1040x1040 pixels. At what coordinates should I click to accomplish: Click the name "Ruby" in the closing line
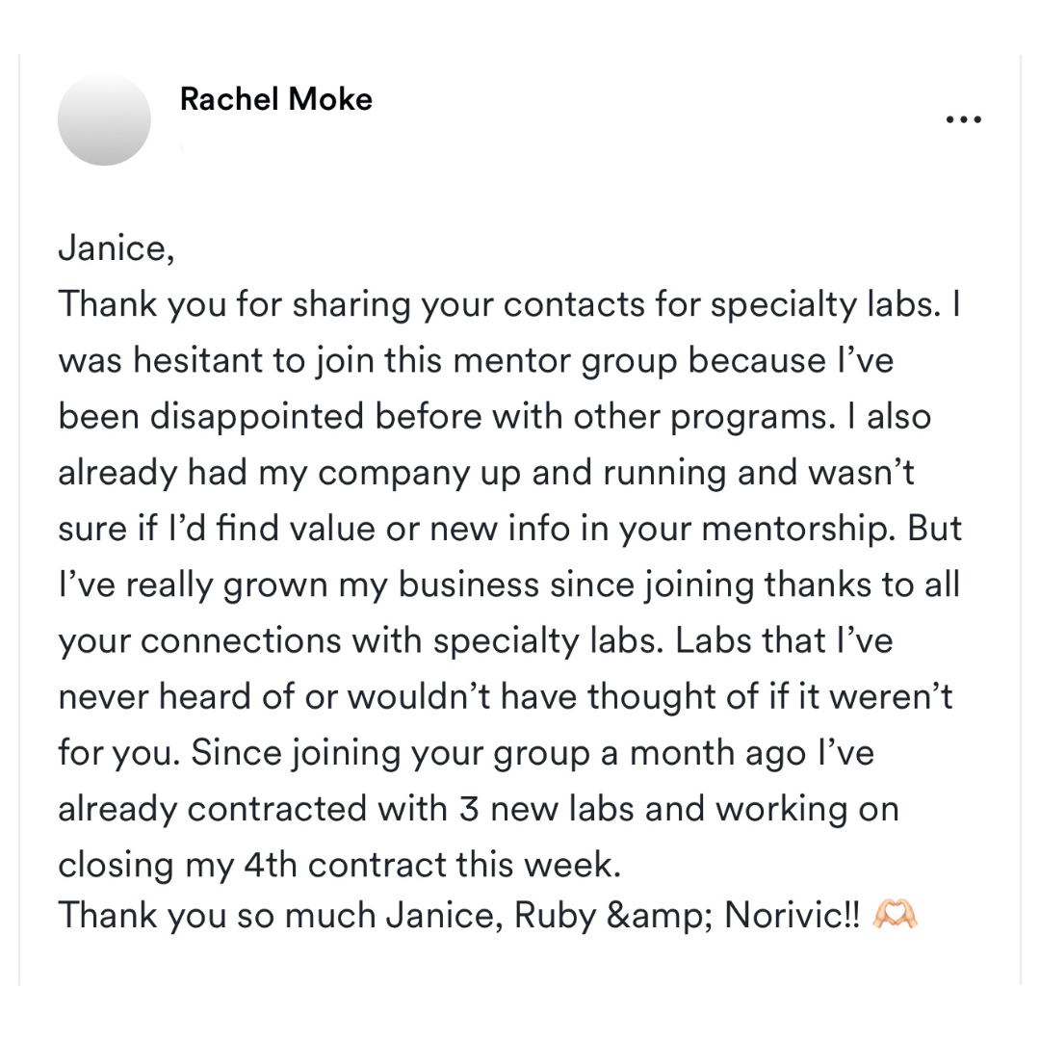tap(556, 917)
